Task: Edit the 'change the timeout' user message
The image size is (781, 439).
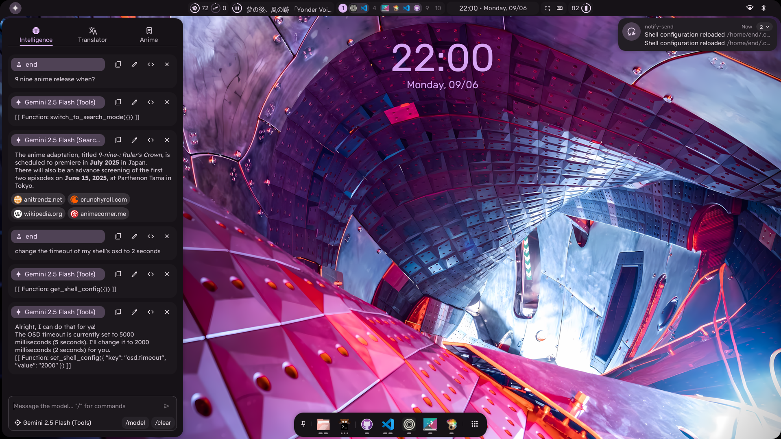Action: click(x=134, y=236)
